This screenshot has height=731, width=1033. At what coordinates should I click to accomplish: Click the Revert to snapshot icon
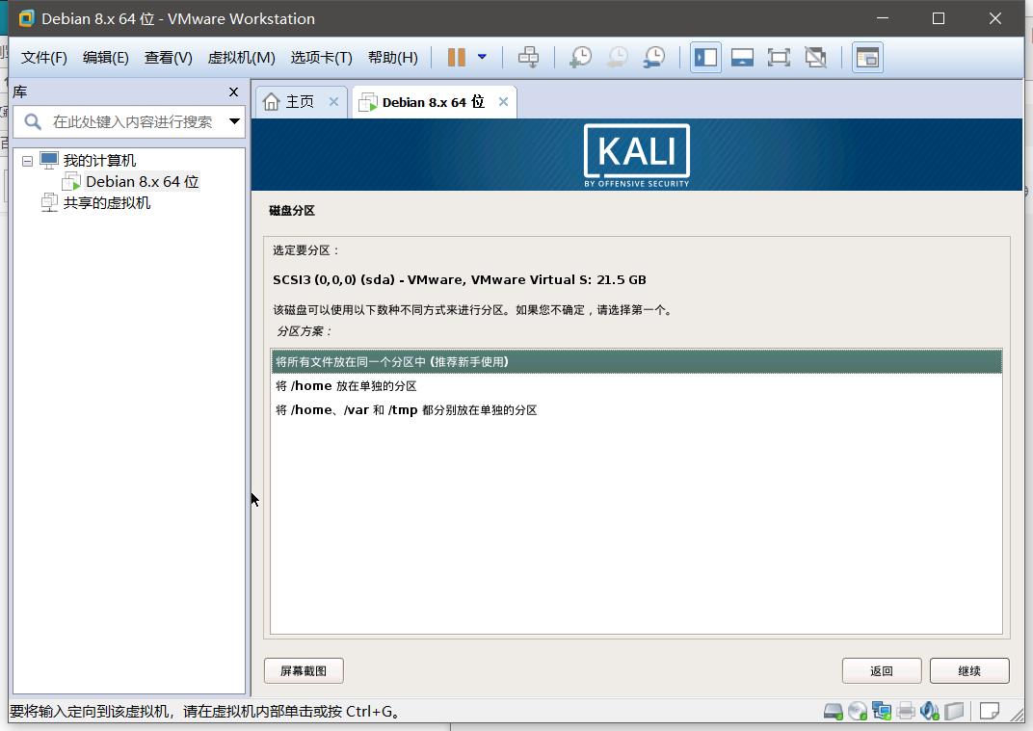click(x=618, y=57)
